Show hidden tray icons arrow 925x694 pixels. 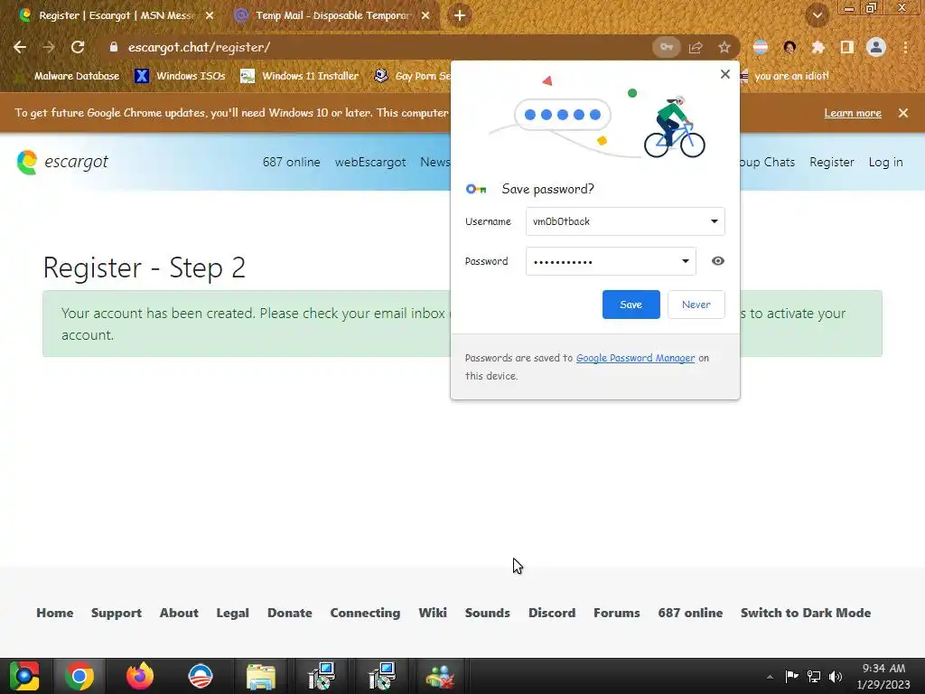(x=770, y=677)
